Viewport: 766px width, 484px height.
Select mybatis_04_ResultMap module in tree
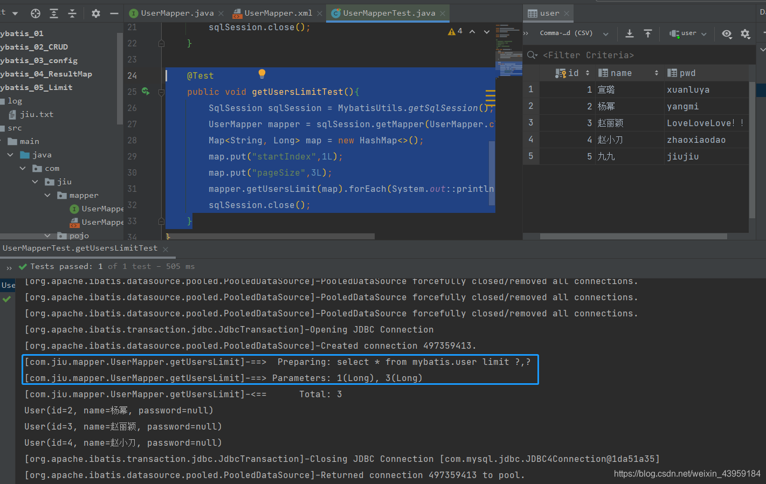[x=46, y=74]
